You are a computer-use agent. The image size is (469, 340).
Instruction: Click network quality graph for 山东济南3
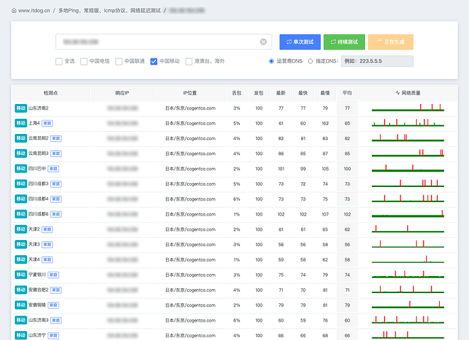[x=408, y=320]
